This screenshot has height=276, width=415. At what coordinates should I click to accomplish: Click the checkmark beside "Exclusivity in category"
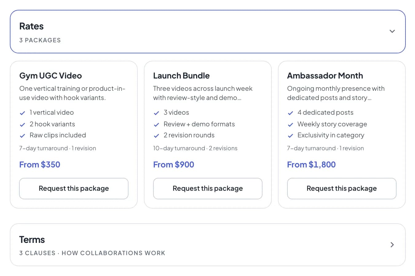click(290, 136)
